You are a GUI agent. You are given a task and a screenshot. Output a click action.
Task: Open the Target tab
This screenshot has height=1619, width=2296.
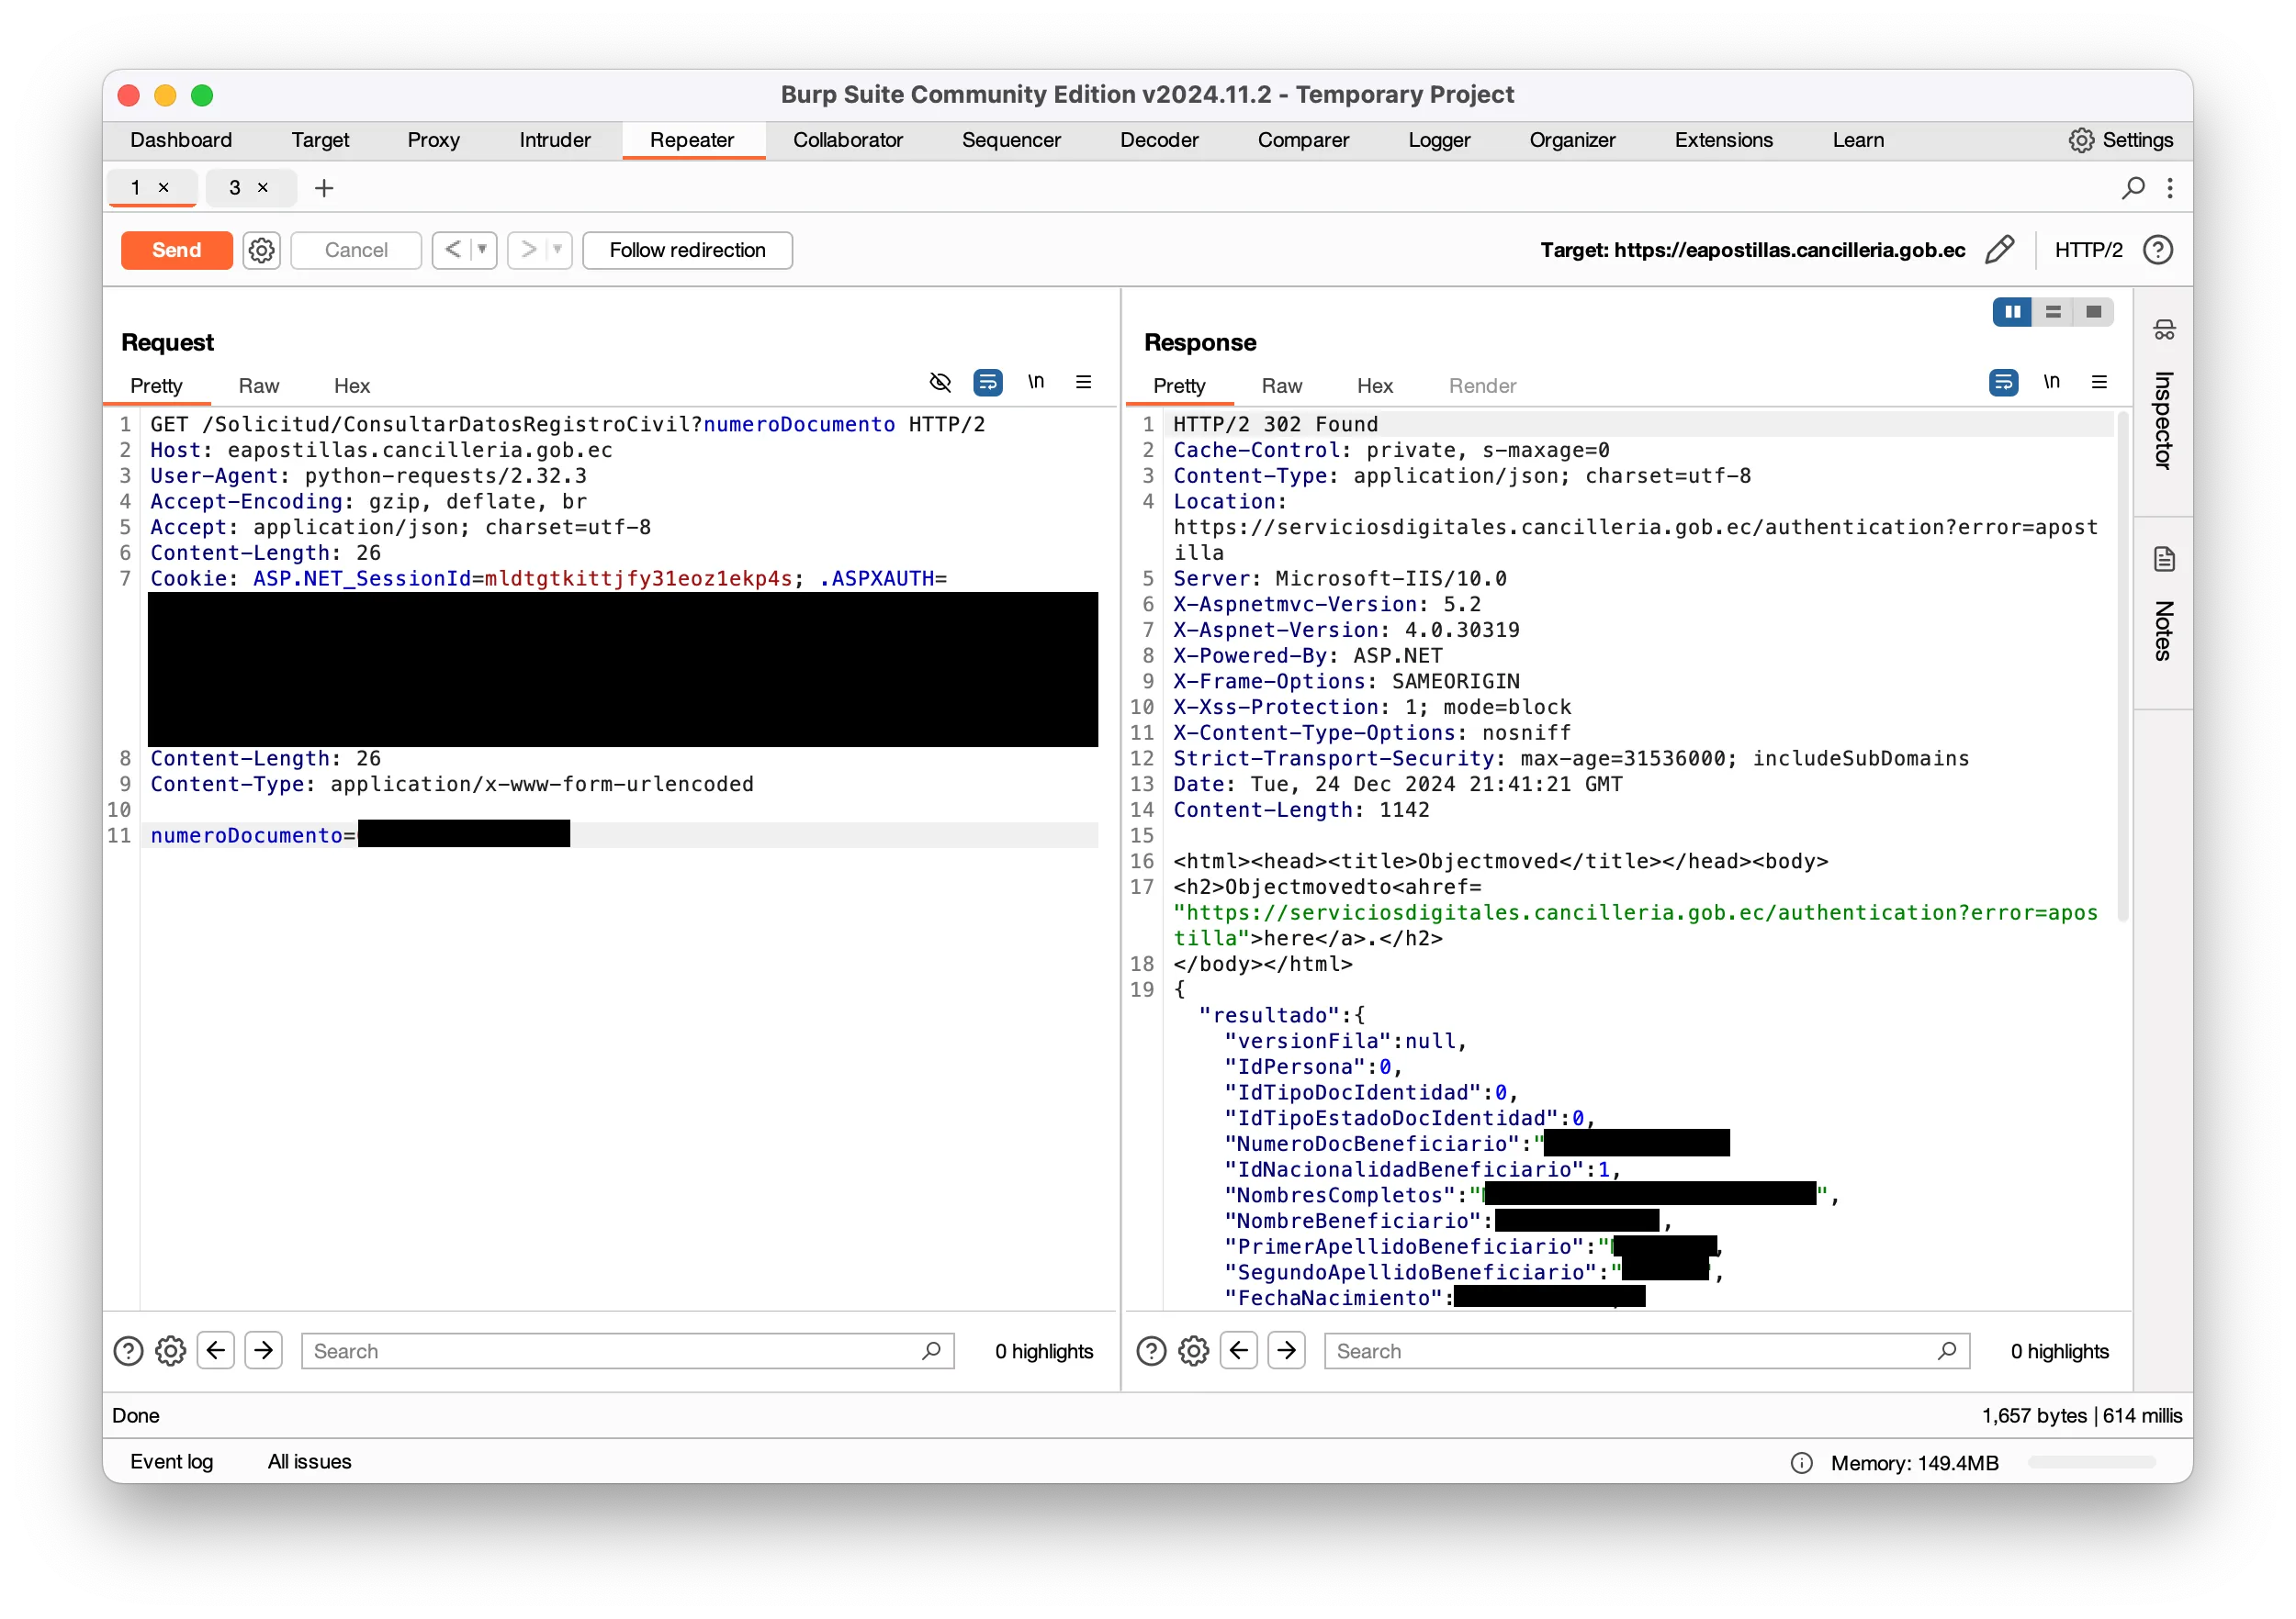click(x=320, y=140)
